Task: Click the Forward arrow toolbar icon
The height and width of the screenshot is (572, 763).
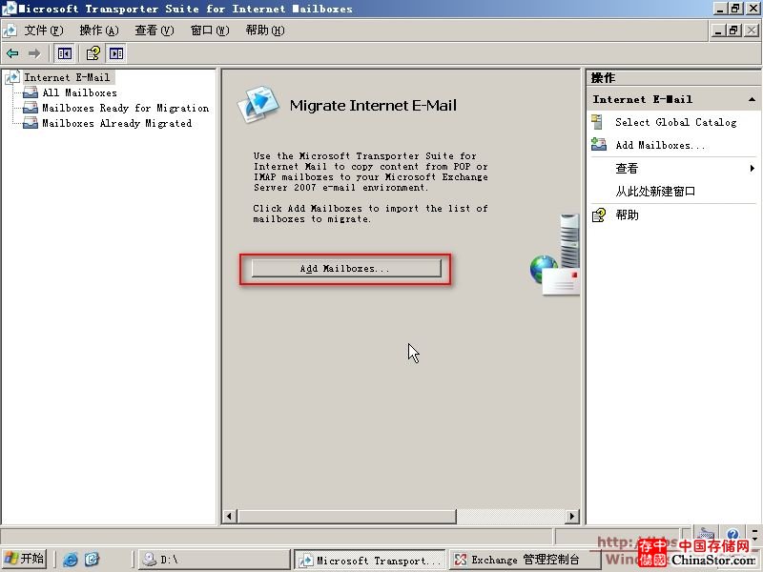Action: coord(34,53)
